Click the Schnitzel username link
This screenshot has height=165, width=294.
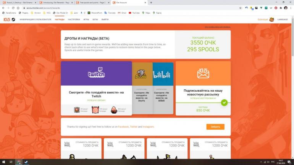263,19
